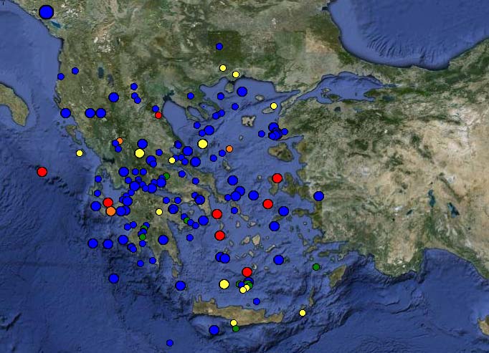The image size is (489, 353).
Task: Select the yellow marker on southern Crete
Action: coord(234,323)
